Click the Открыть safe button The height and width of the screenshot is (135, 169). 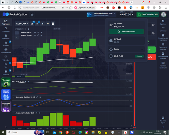[x=139, y=56]
